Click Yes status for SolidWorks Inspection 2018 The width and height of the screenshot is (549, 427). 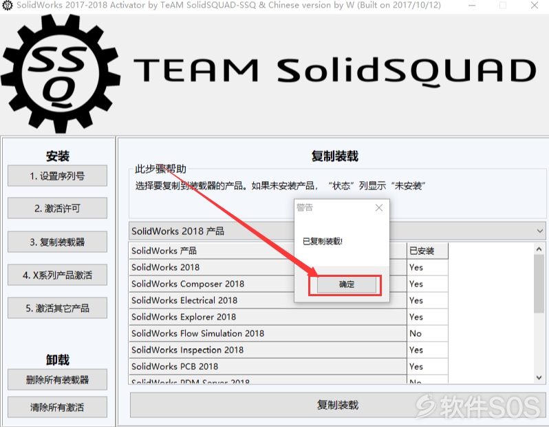(427, 350)
